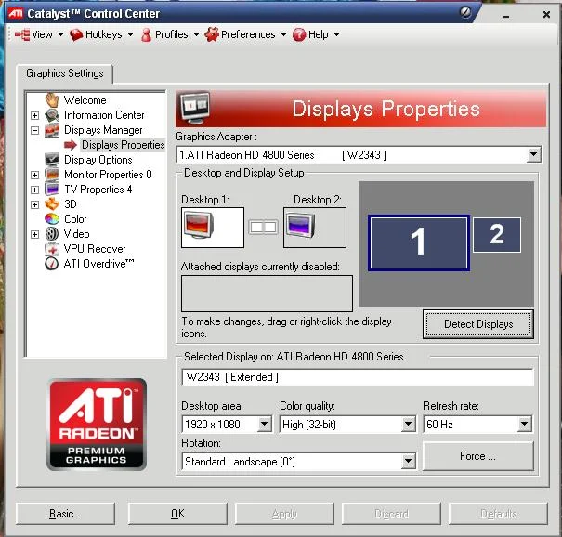Click the Displays Properties header monitor icon
This screenshot has width=562, height=537.
pyautogui.click(x=195, y=109)
